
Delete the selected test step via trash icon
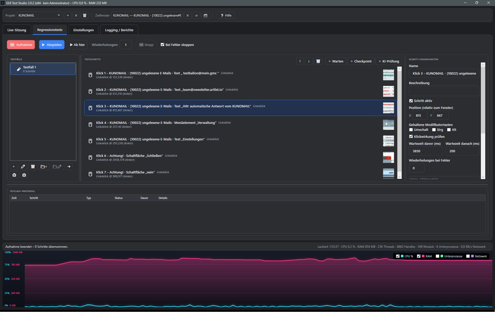point(318,61)
